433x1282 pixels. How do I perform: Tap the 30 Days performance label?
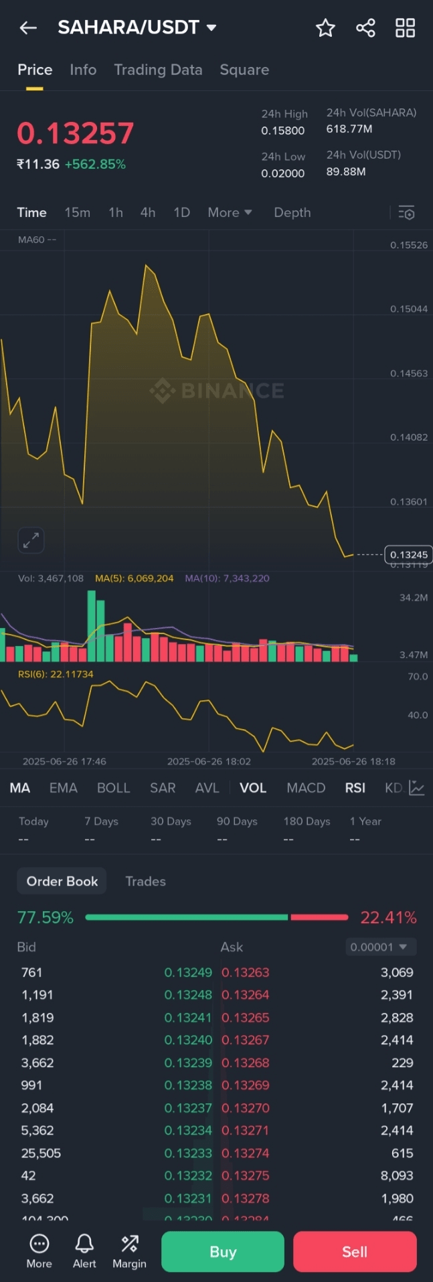171,821
